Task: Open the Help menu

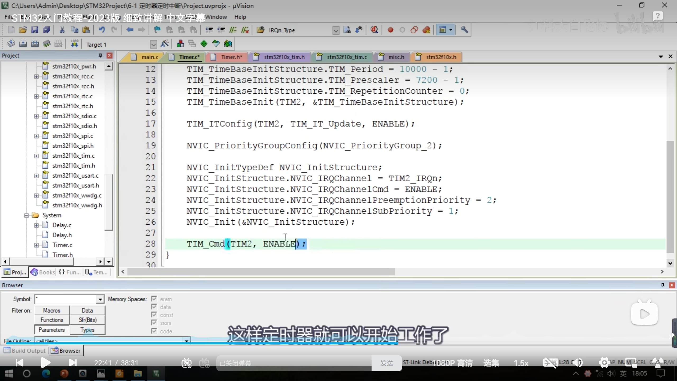Action: [x=240, y=17]
